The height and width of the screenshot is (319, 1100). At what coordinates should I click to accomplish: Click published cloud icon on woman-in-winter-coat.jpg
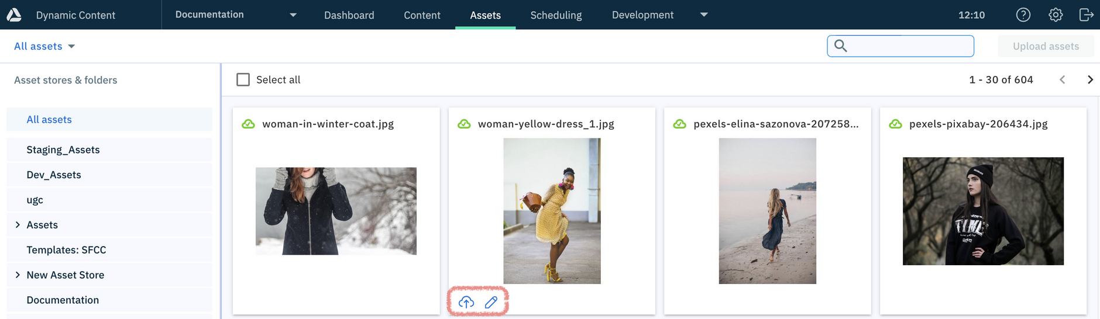(x=249, y=124)
